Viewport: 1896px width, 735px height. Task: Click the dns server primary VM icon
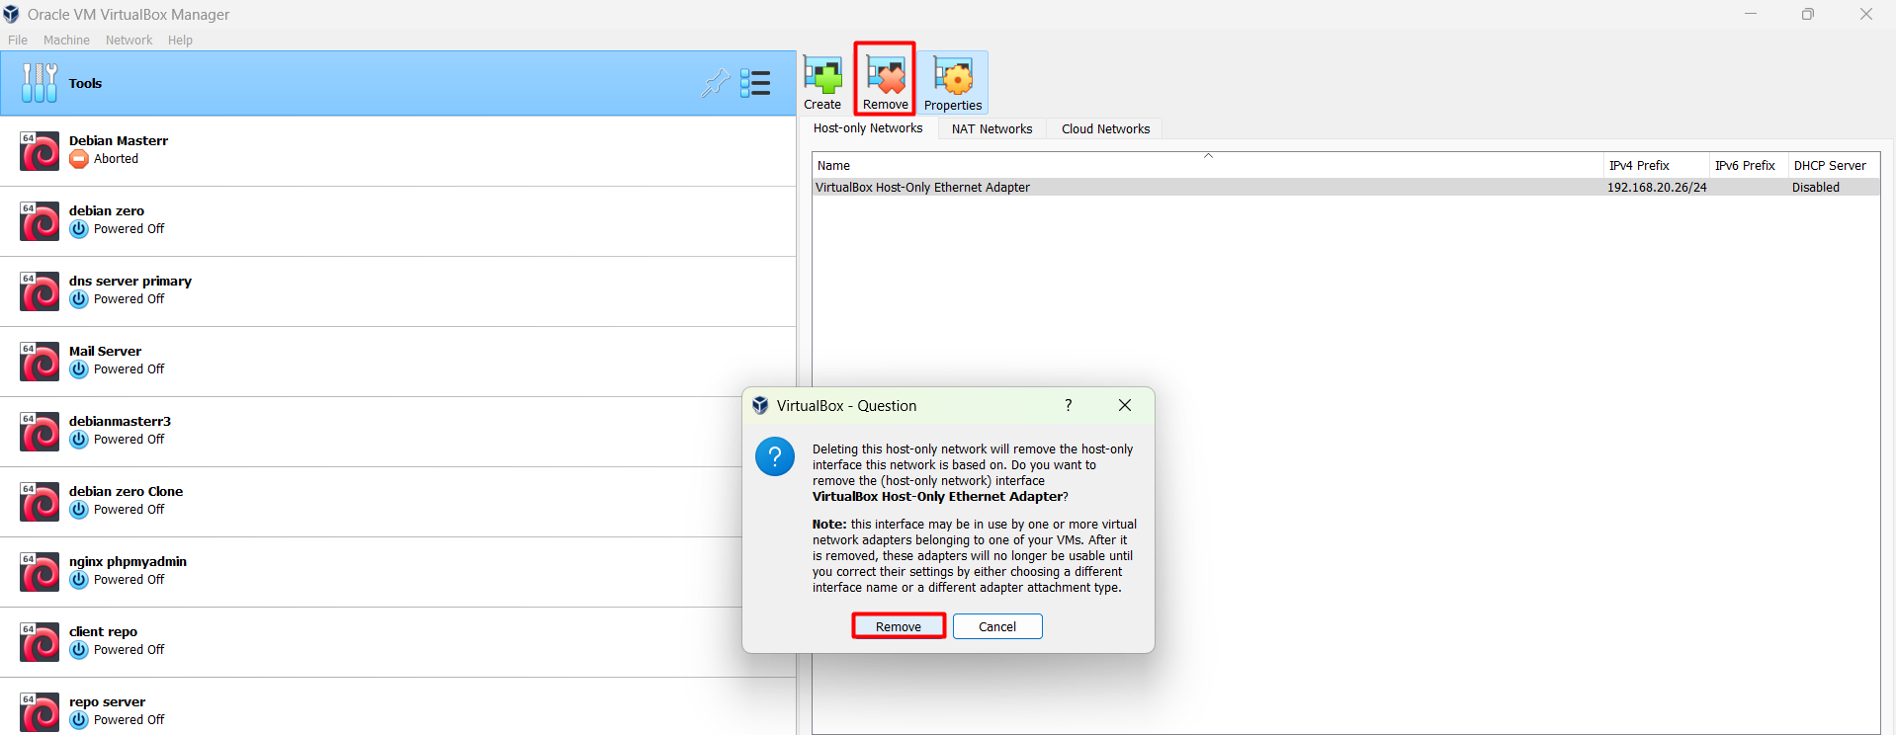(40, 291)
